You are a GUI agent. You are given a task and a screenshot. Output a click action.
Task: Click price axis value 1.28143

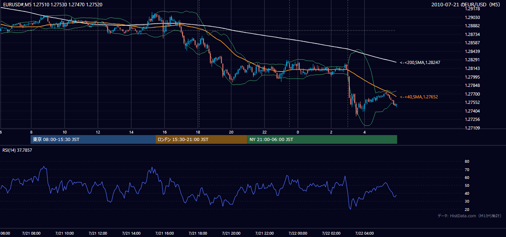pyautogui.click(x=472, y=68)
